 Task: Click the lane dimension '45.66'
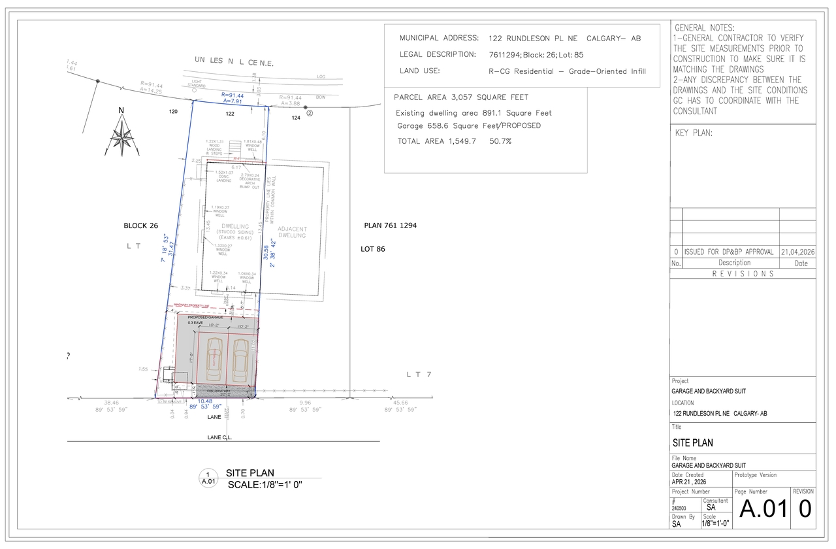[399, 403]
